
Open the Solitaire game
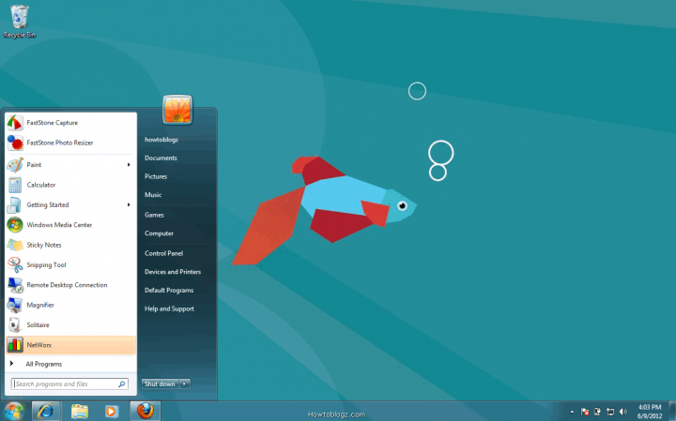(x=39, y=324)
